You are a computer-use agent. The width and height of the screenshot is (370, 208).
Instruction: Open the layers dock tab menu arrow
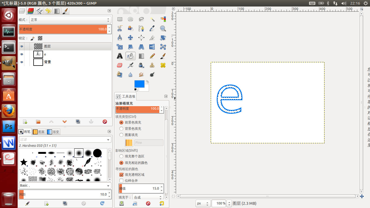point(109,11)
